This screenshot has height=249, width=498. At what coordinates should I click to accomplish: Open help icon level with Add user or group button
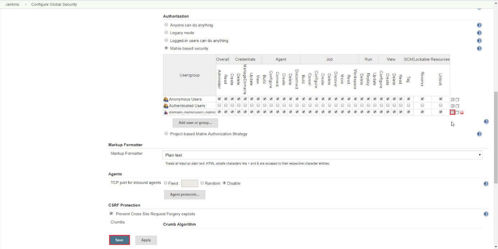click(486, 122)
